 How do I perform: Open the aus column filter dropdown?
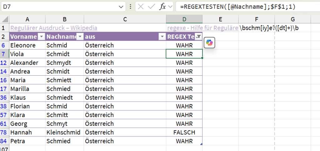(x=162, y=37)
